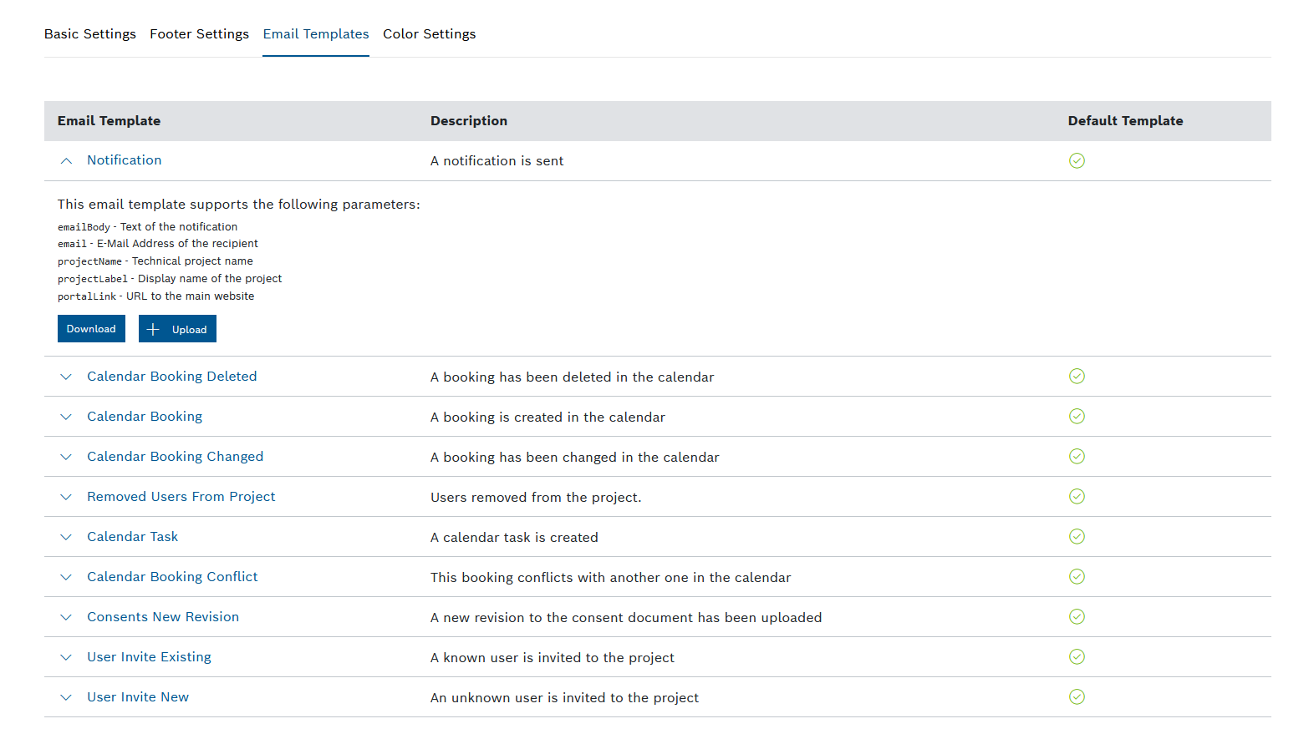Upload a new Notification template
This screenshot has width=1314, height=739.
click(177, 329)
